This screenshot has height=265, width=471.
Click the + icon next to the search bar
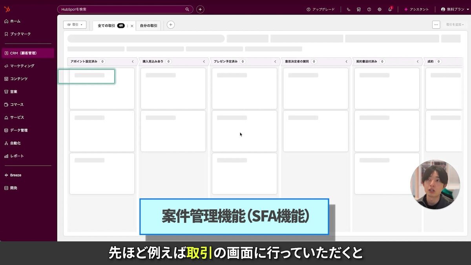pos(200,9)
